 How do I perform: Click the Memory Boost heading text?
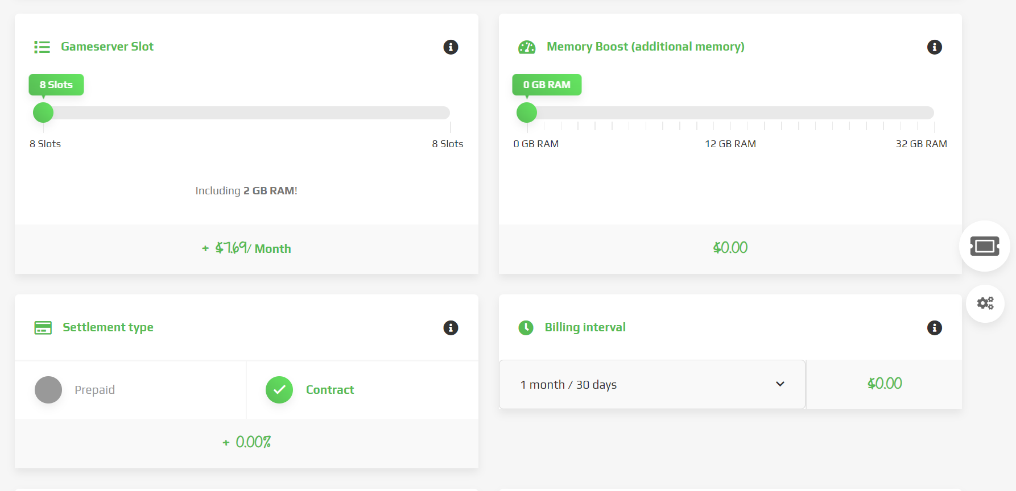pos(645,47)
